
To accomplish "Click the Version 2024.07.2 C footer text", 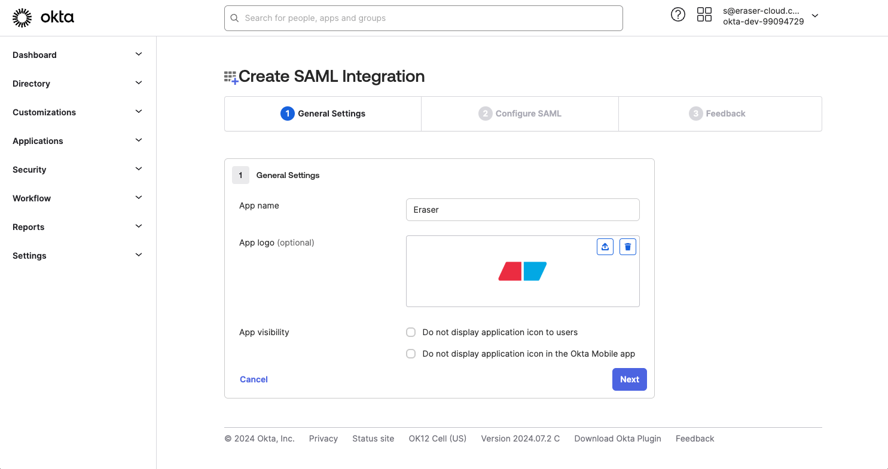I will [x=520, y=439].
